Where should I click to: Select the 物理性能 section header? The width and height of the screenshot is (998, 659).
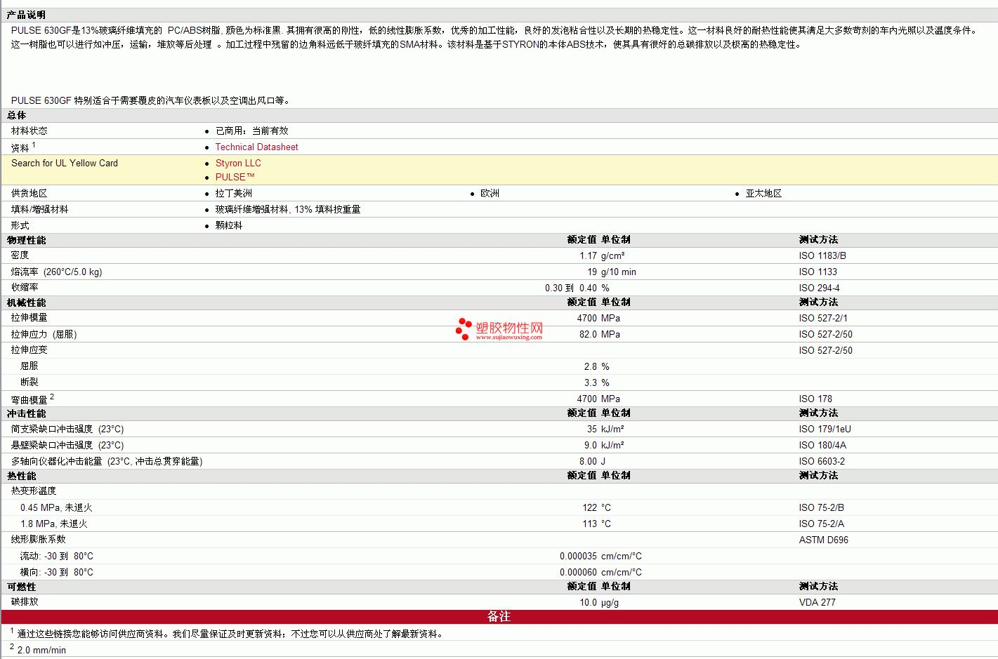click(27, 241)
